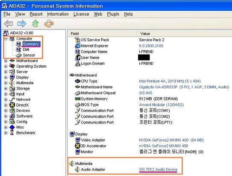The image size is (232, 176).
Task: Click the orange Refresh toolbar icon
Action: (x=49, y=23)
